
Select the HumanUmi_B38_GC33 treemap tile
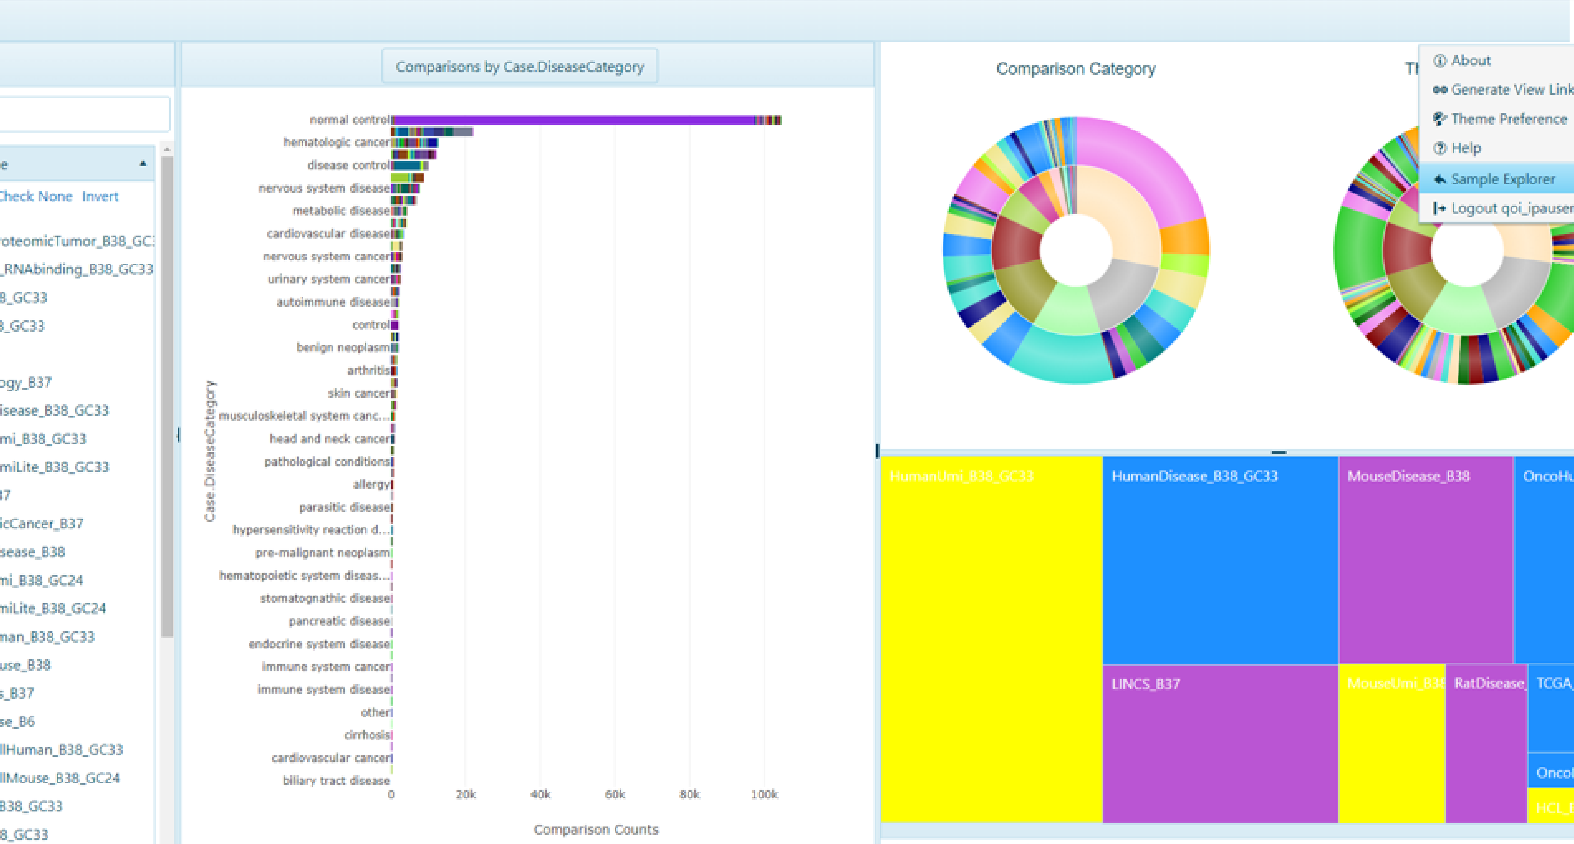992,640
